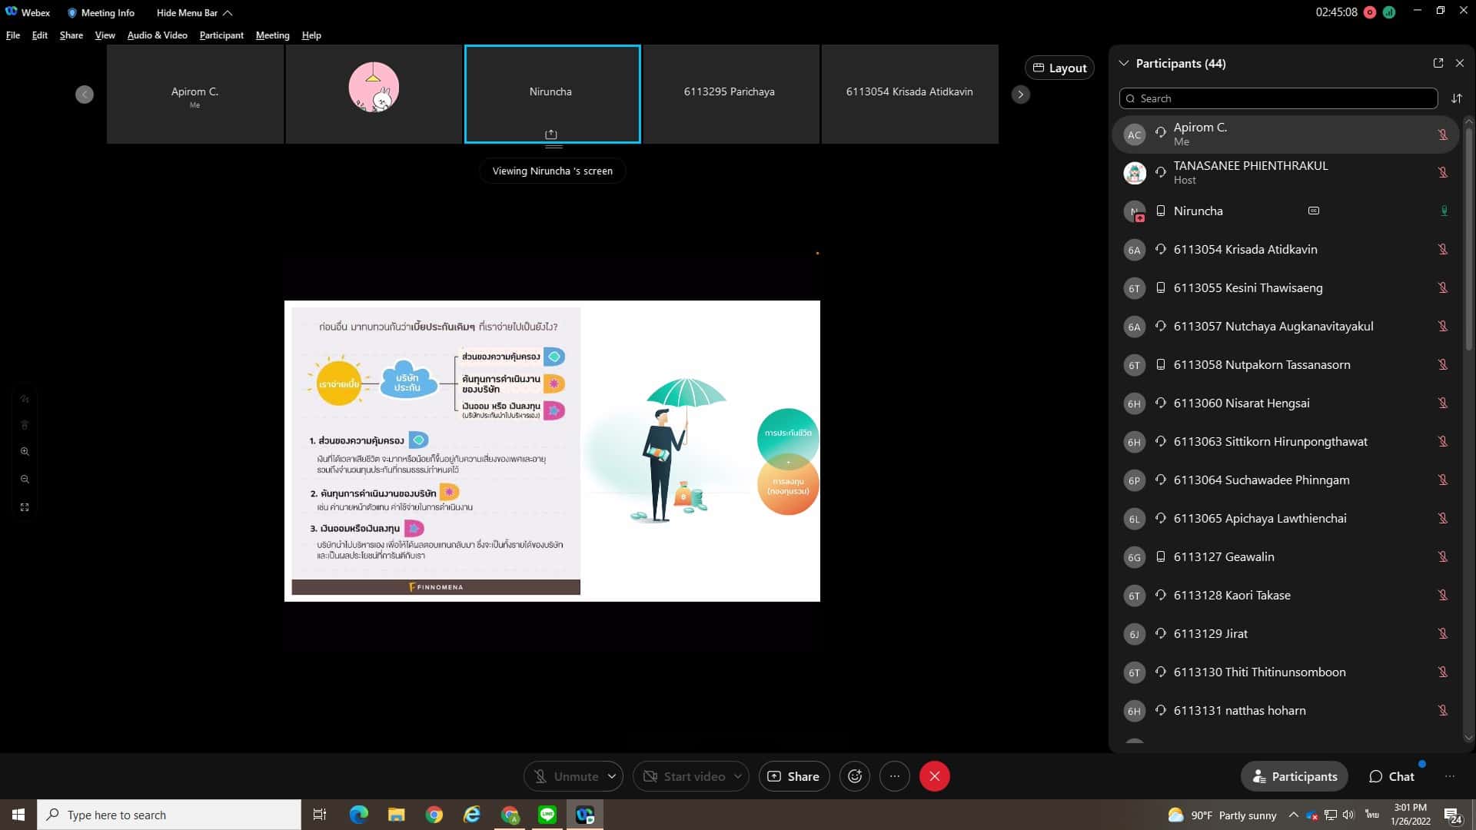Toggle Start video button
The width and height of the screenshot is (1476, 830).
click(683, 776)
